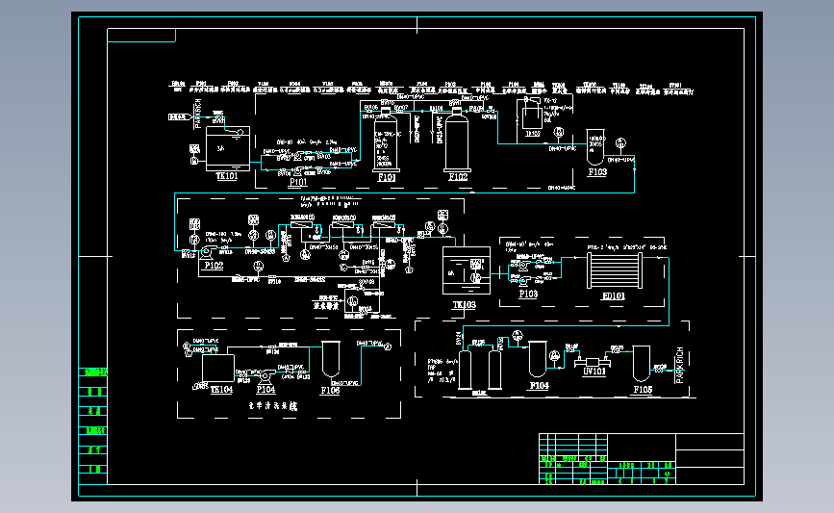Select the ED101 unit label
This screenshot has height=513, width=834.
click(614, 296)
